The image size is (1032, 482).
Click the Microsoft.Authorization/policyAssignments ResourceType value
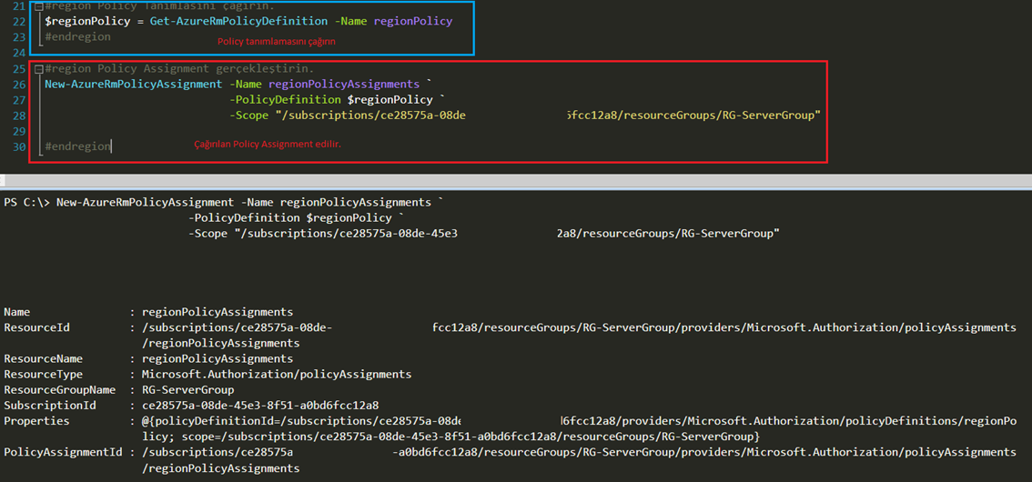pyautogui.click(x=277, y=375)
